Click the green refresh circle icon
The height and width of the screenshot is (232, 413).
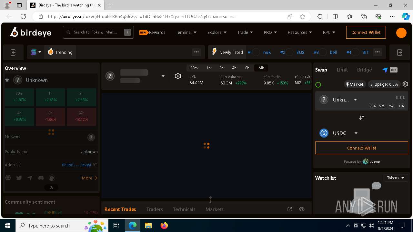tap(318, 85)
